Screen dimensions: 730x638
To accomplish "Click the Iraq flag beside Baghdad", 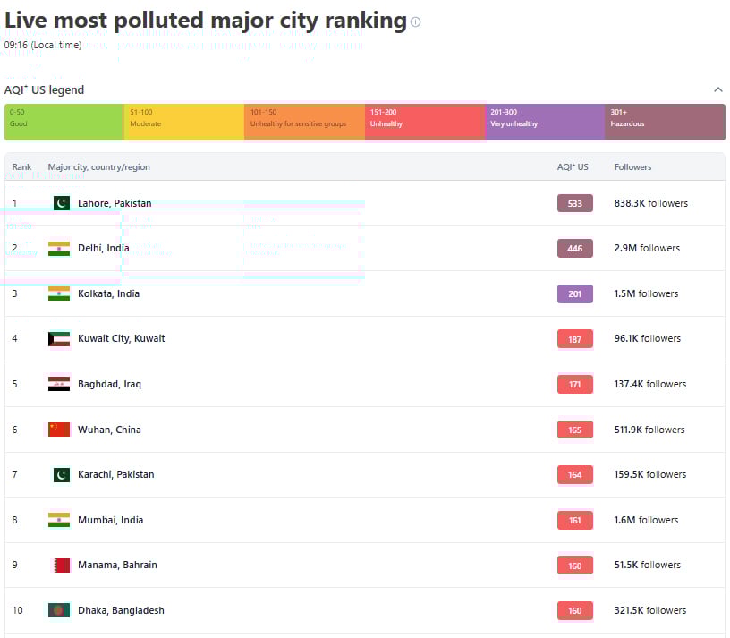I will tap(59, 384).
